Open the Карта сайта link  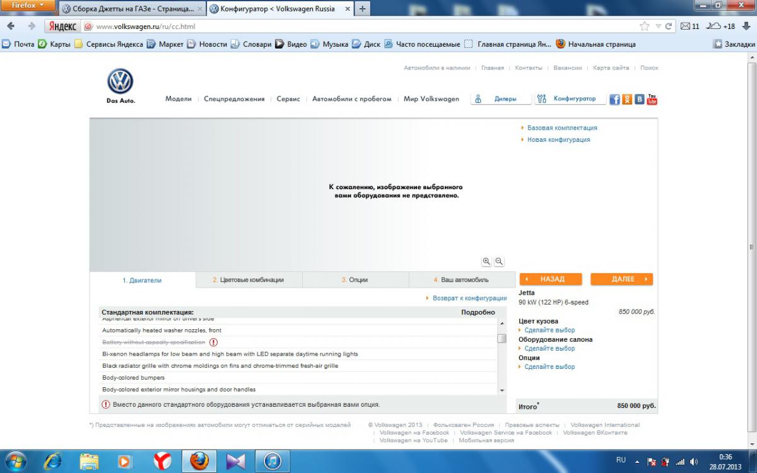611,68
